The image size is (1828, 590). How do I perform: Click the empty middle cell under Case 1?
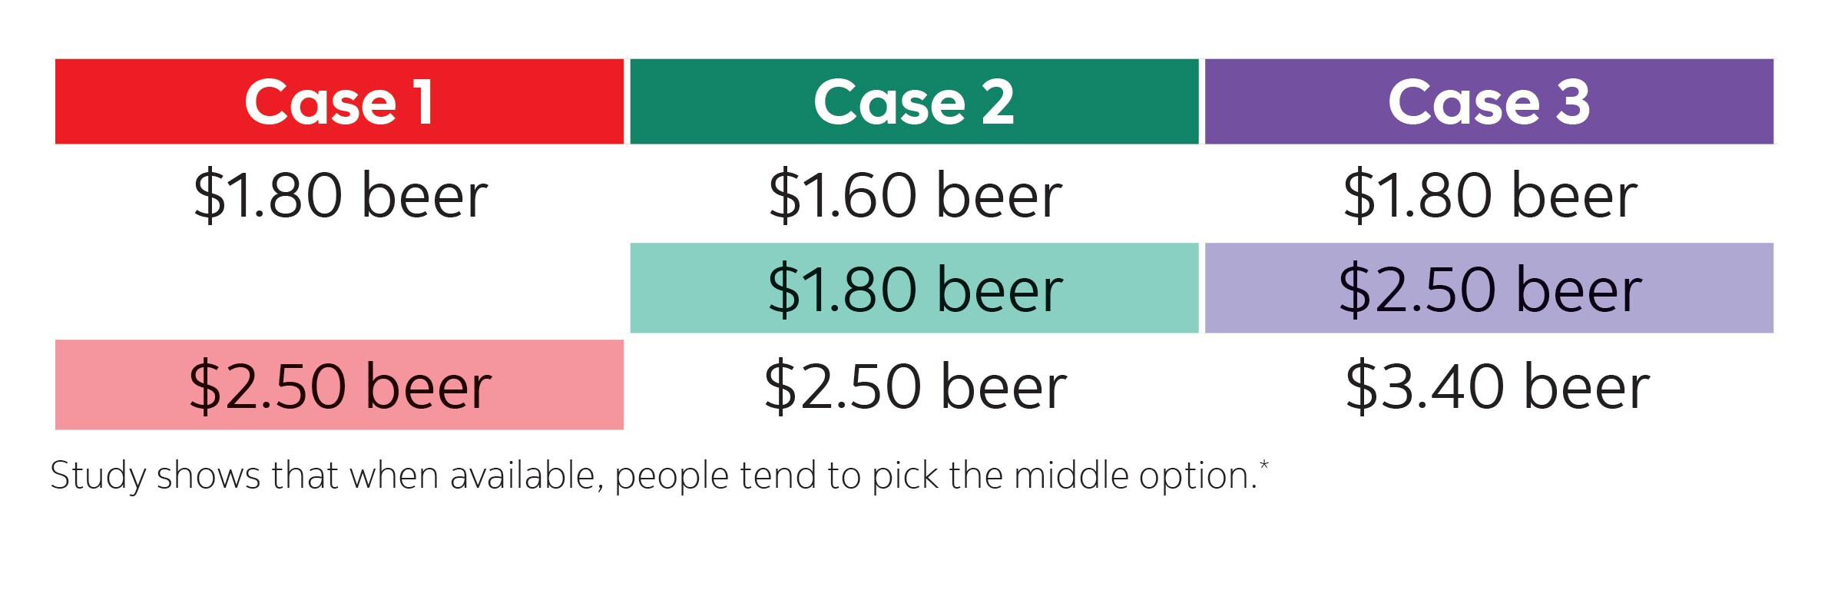(339, 290)
